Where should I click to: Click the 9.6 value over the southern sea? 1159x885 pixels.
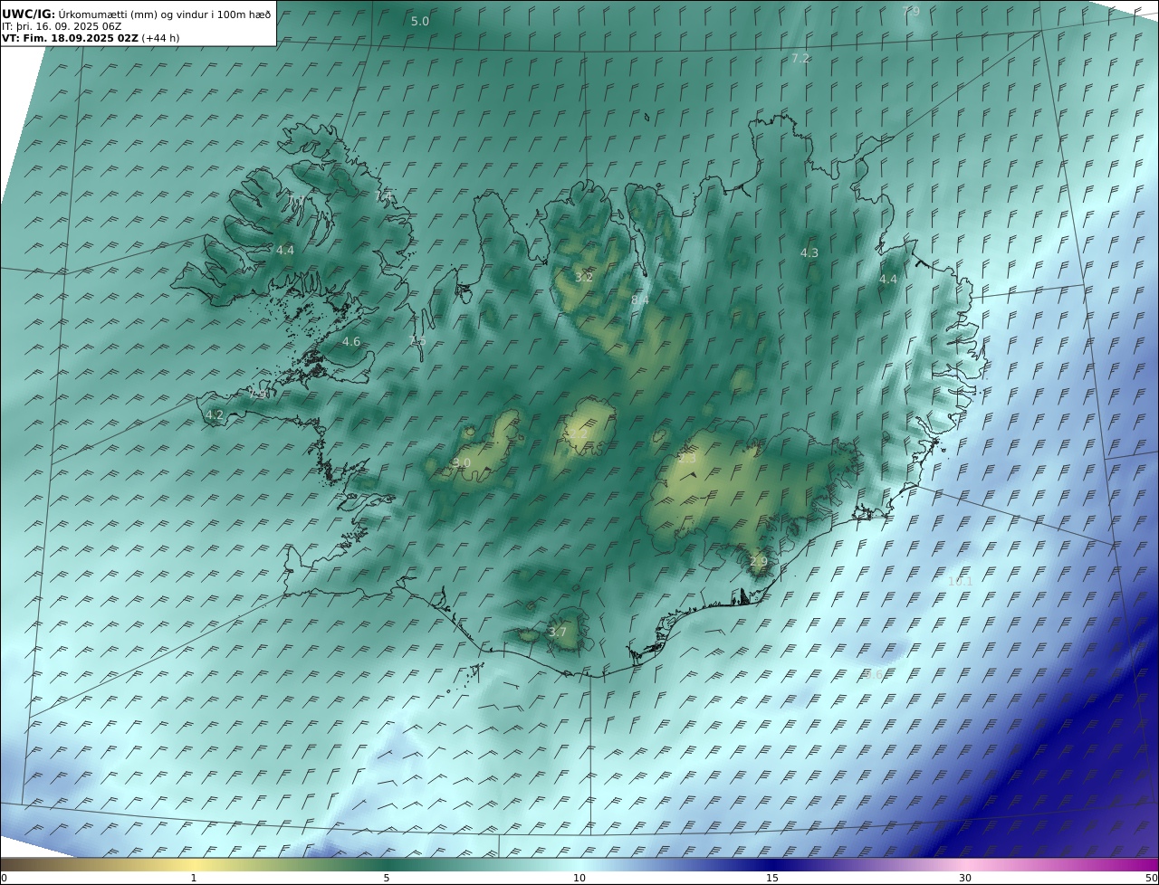click(873, 674)
